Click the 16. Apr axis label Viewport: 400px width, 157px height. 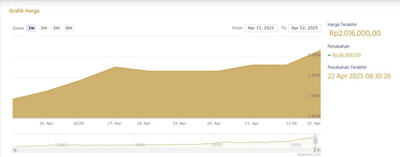[x=46, y=123]
